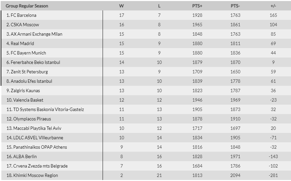The width and height of the screenshot is (291, 181).
Task: Click the PTS+ column header
Action: (197, 6)
